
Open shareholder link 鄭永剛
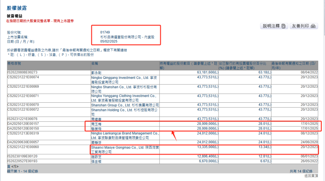(x=96, y=73)
